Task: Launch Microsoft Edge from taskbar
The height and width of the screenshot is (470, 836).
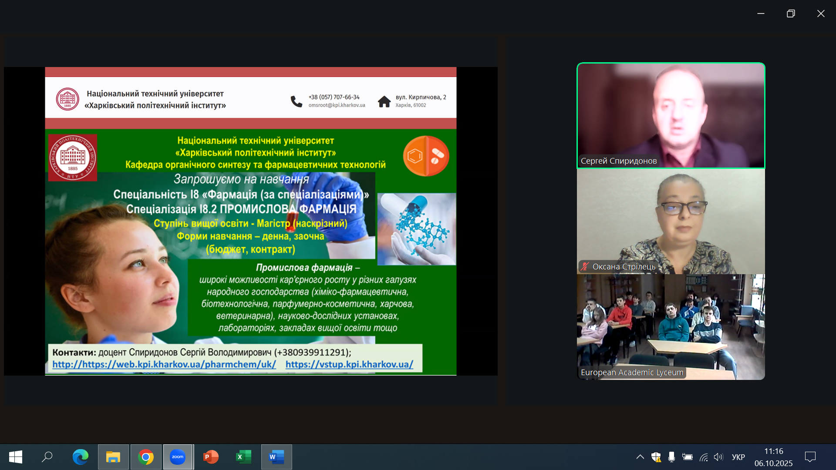Action: tap(80, 457)
